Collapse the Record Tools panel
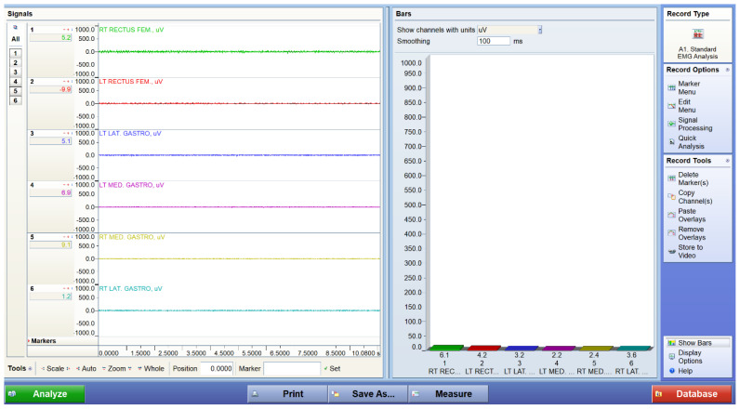740x409 pixels. tap(727, 161)
